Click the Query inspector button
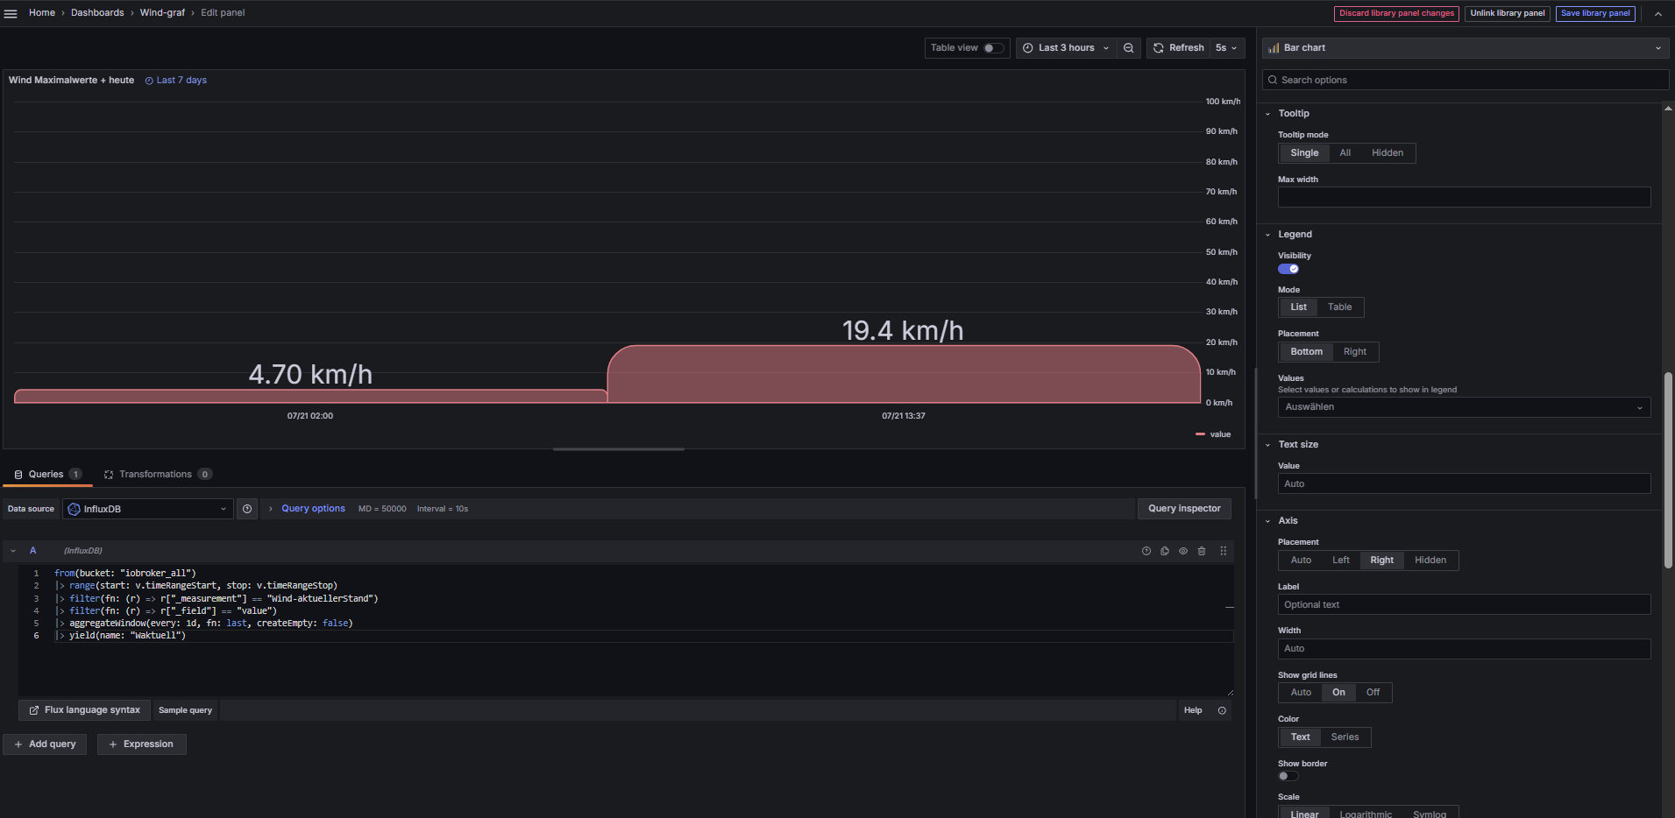The height and width of the screenshot is (818, 1675). pyautogui.click(x=1184, y=509)
